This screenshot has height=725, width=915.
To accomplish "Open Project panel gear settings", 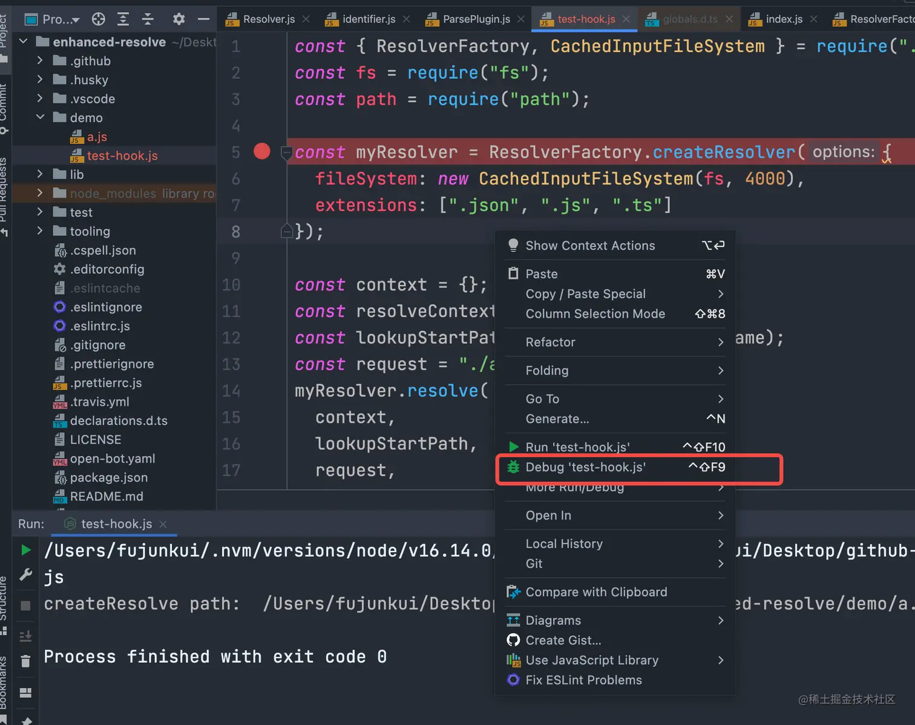I will click(179, 19).
